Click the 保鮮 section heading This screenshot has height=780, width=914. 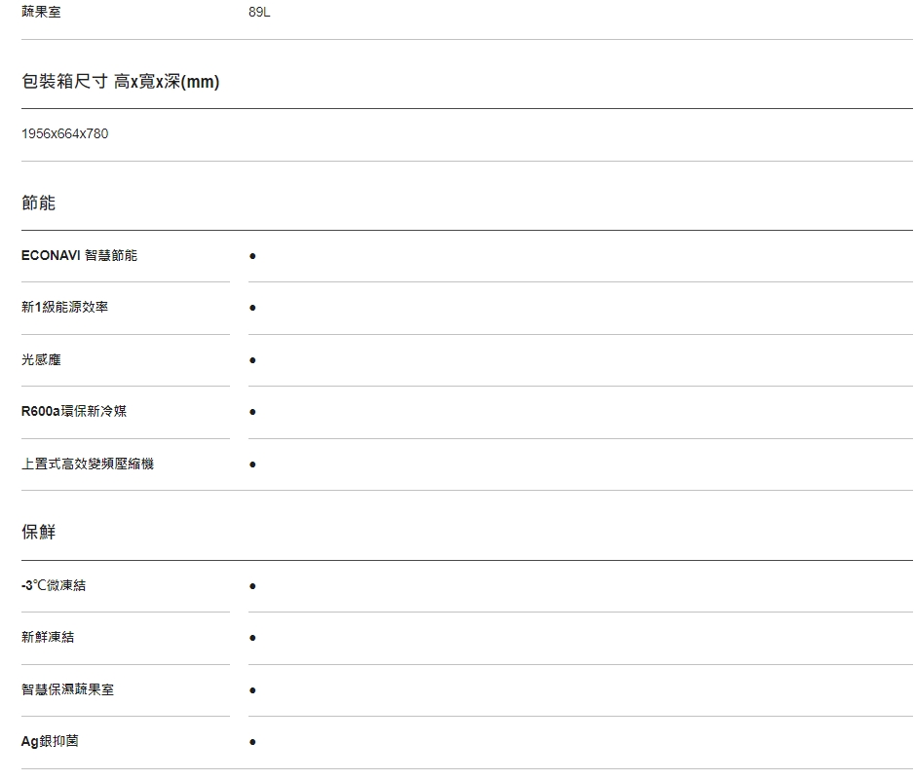[x=39, y=532]
